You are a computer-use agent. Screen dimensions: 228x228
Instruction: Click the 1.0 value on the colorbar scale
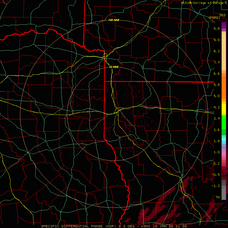click(217, 152)
